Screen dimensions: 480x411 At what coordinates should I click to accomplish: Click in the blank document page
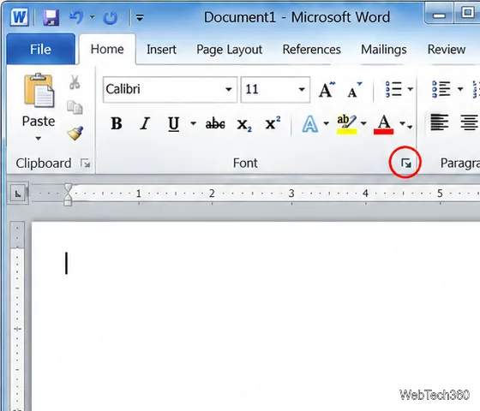255,316
